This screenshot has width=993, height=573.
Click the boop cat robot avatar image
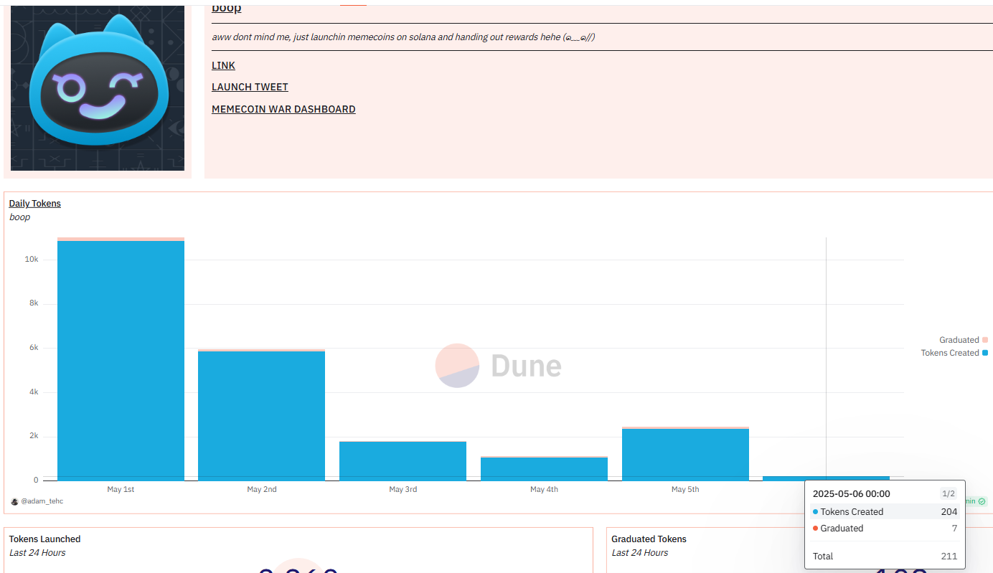98,88
